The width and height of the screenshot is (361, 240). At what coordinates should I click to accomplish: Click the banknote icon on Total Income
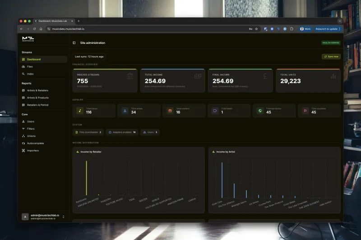coord(198,76)
